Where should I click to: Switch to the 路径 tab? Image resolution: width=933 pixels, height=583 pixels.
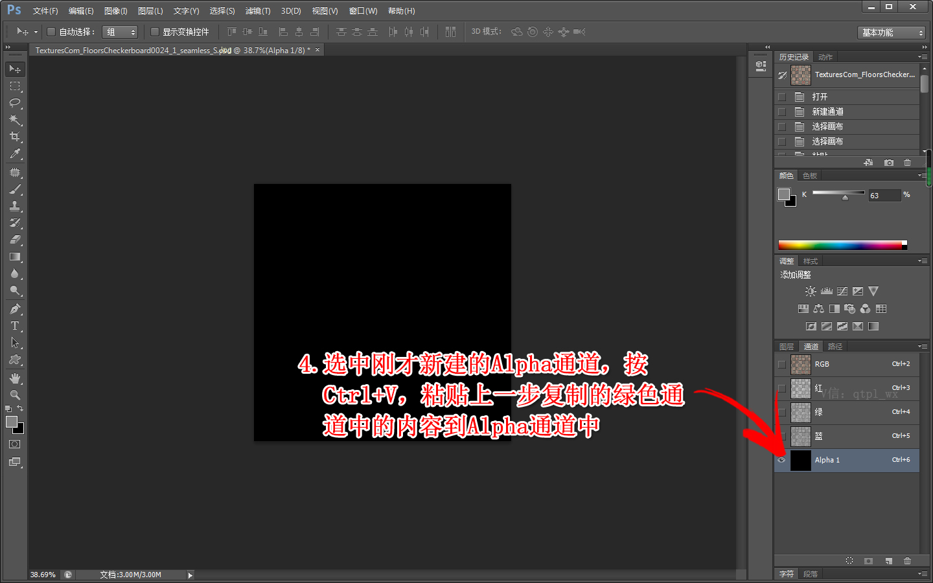(x=835, y=346)
